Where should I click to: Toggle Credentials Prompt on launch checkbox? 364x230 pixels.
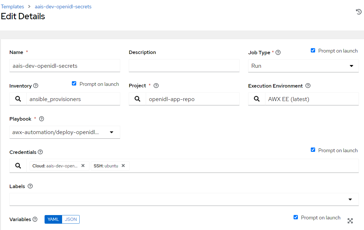click(x=313, y=150)
